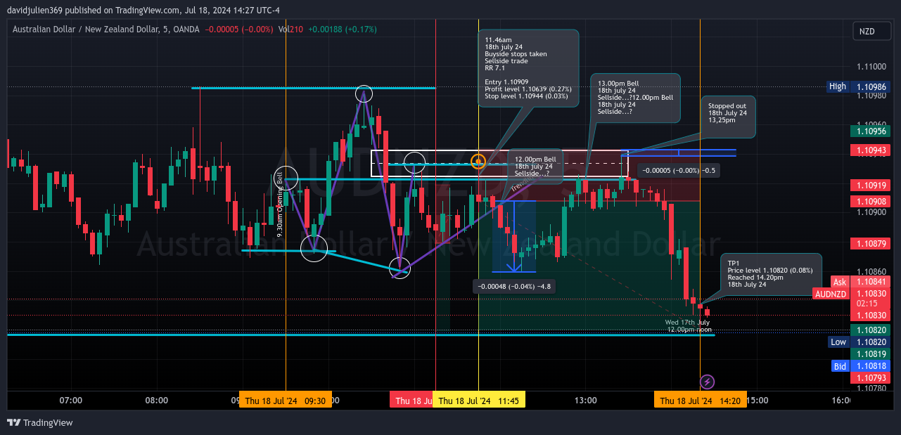Click the green '+0.00188 (+0.17%)' value
Viewport: 901px width, 435px height.
pos(343,30)
